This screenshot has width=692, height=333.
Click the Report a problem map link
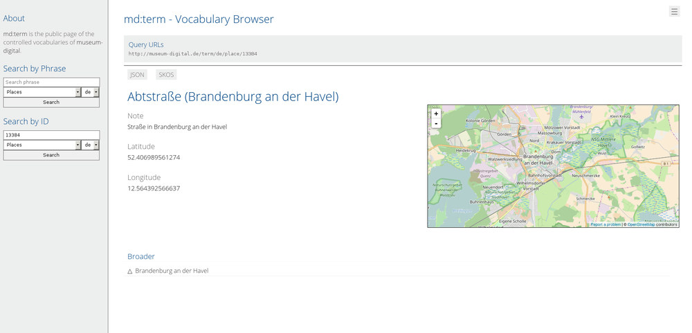click(605, 224)
